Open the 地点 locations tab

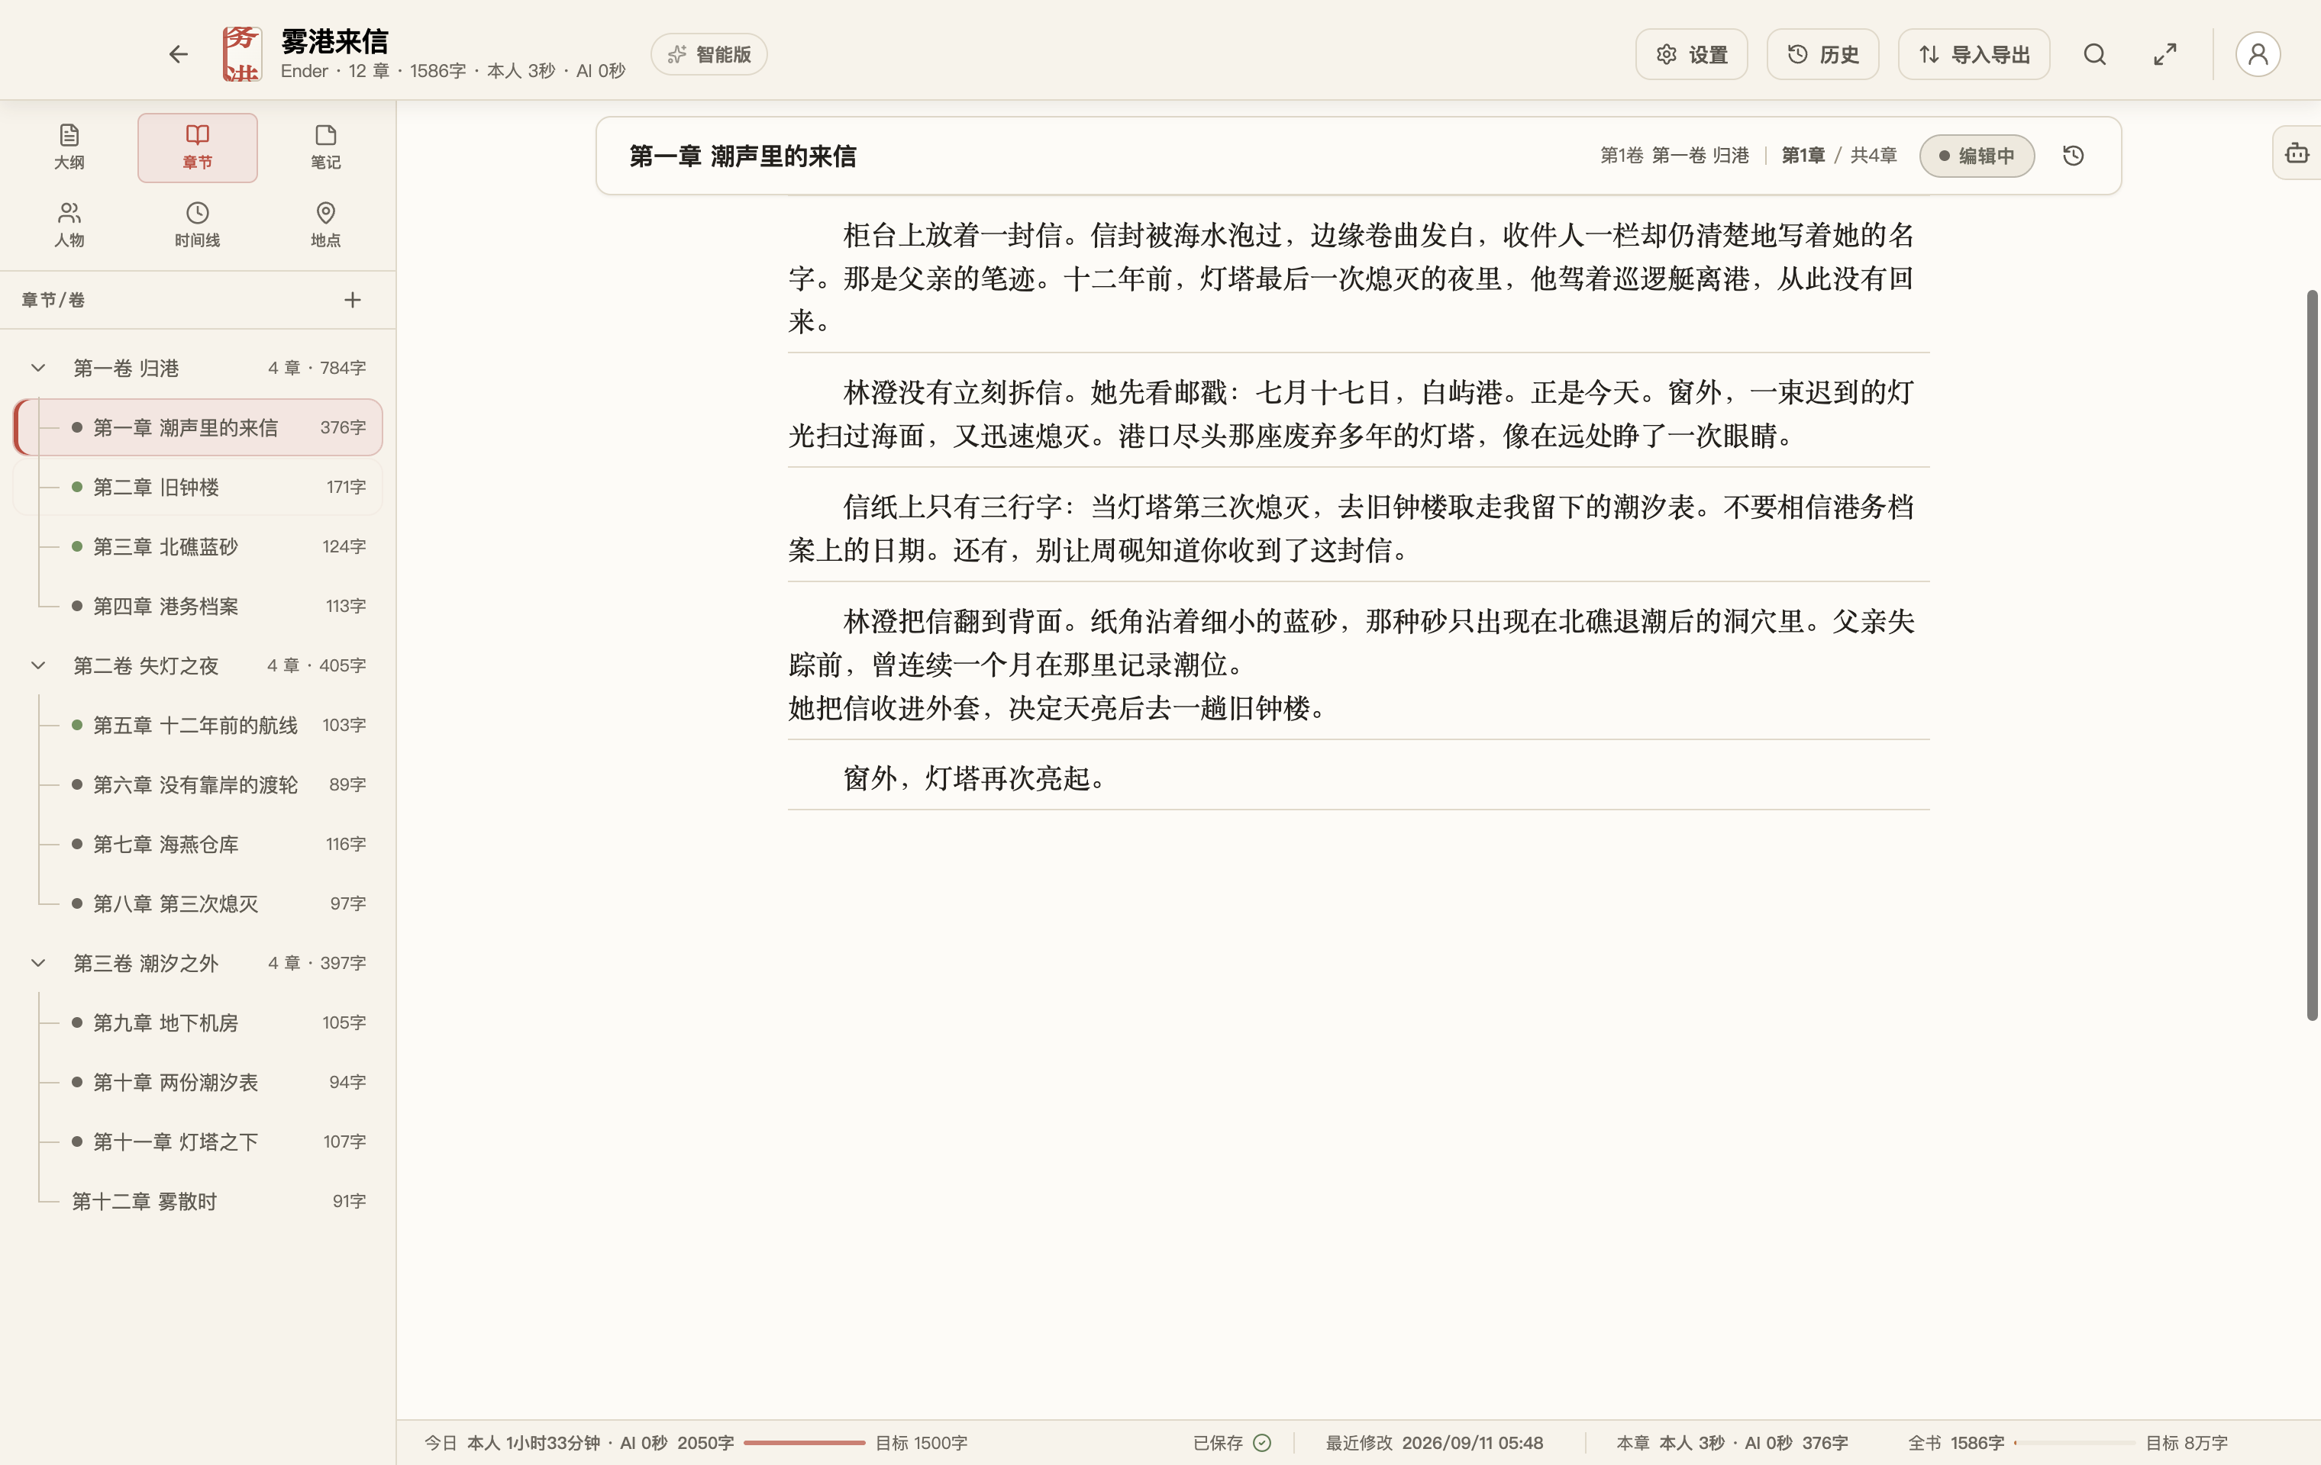[x=326, y=225]
